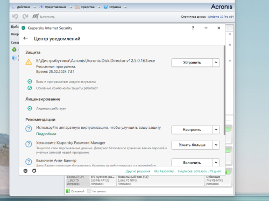Click the check next to Основные компоненты защиты

coord(30,88)
